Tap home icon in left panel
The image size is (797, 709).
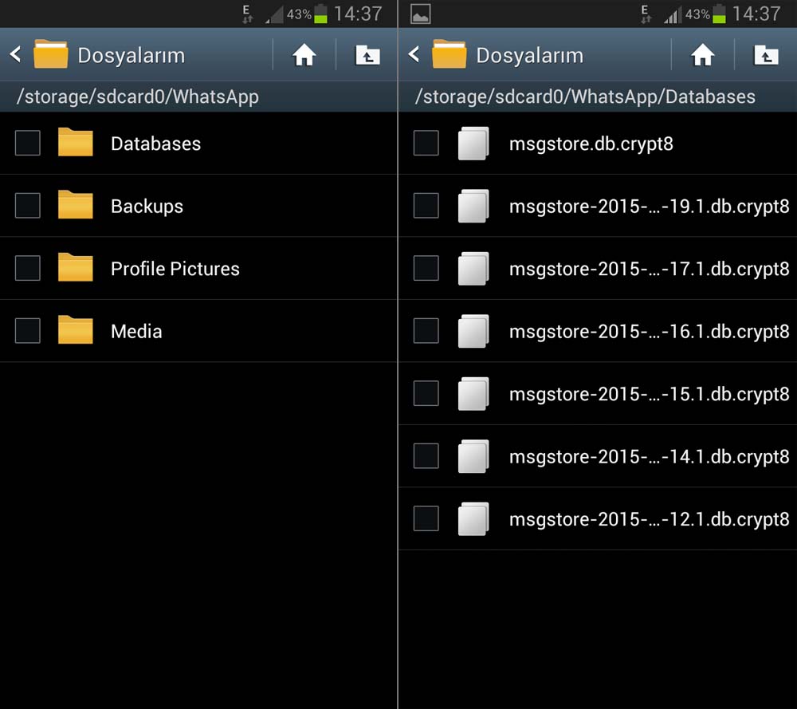(x=304, y=55)
